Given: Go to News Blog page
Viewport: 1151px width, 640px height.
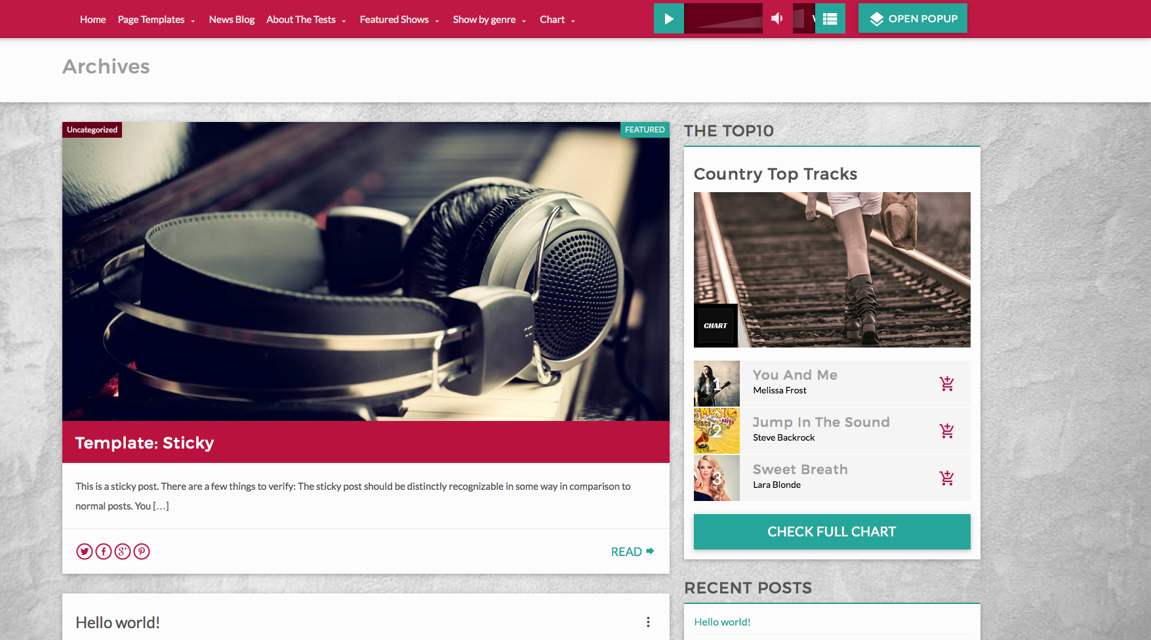Looking at the screenshot, I should (x=232, y=20).
